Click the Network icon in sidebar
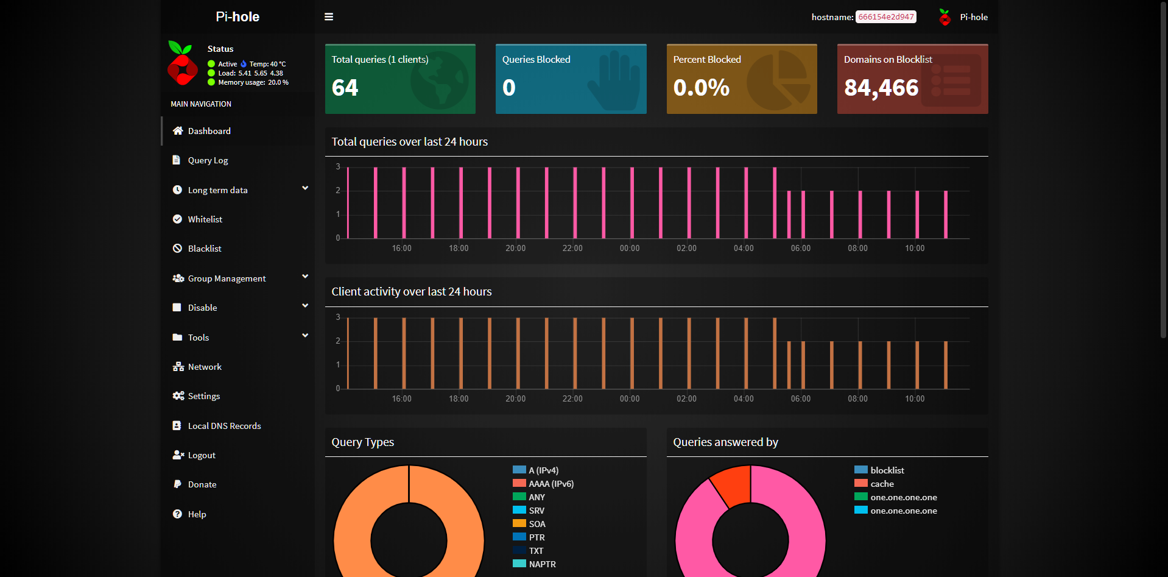Viewport: 1168px width, 577px height. click(x=178, y=367)
